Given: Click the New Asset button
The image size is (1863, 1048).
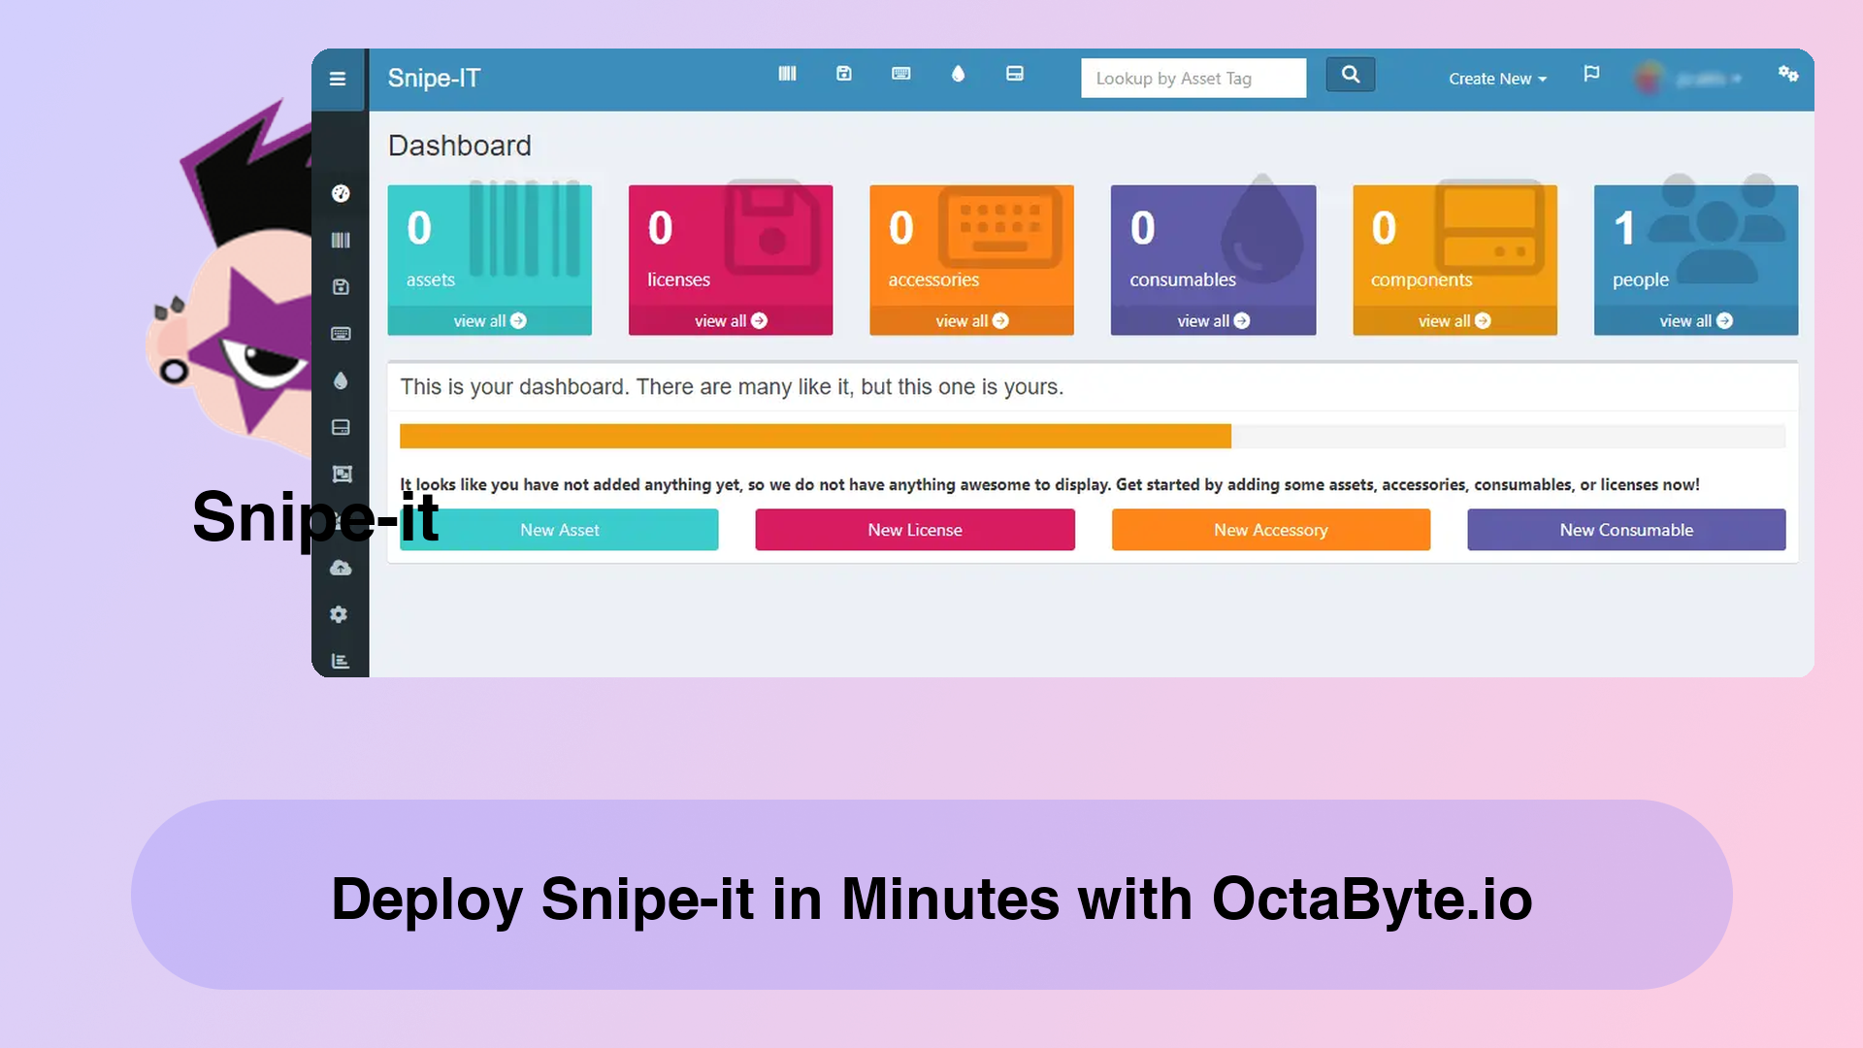Looking at the screenshot, I should coord(559,529).
